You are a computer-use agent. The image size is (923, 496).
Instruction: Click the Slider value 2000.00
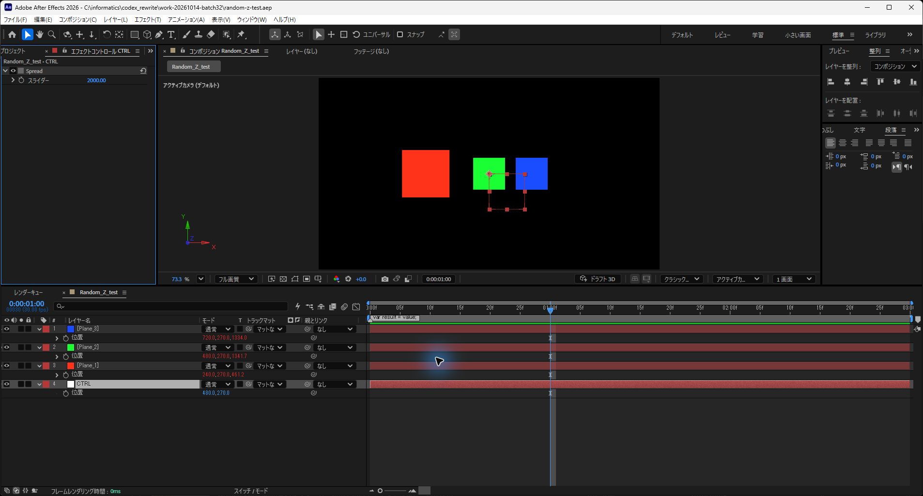point(96,80)
